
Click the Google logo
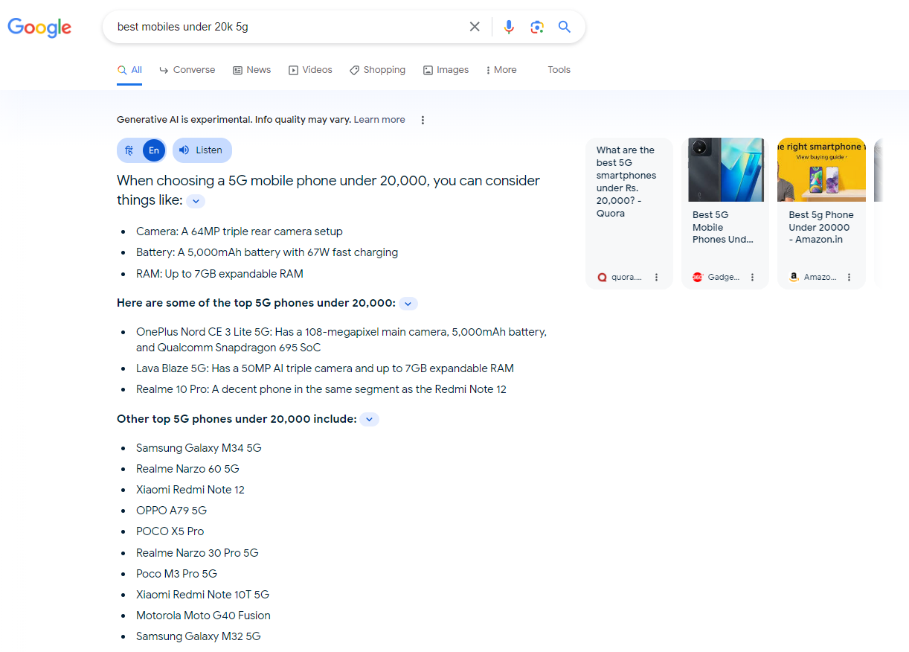point(39,28)
